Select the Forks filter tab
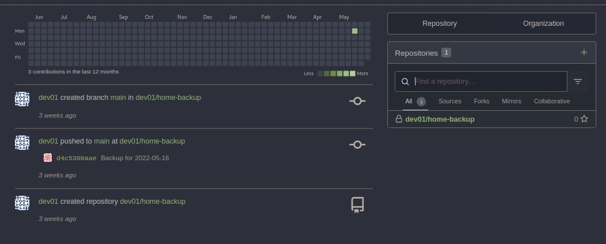This screenshot has height=244, width=606. point(481,101)
